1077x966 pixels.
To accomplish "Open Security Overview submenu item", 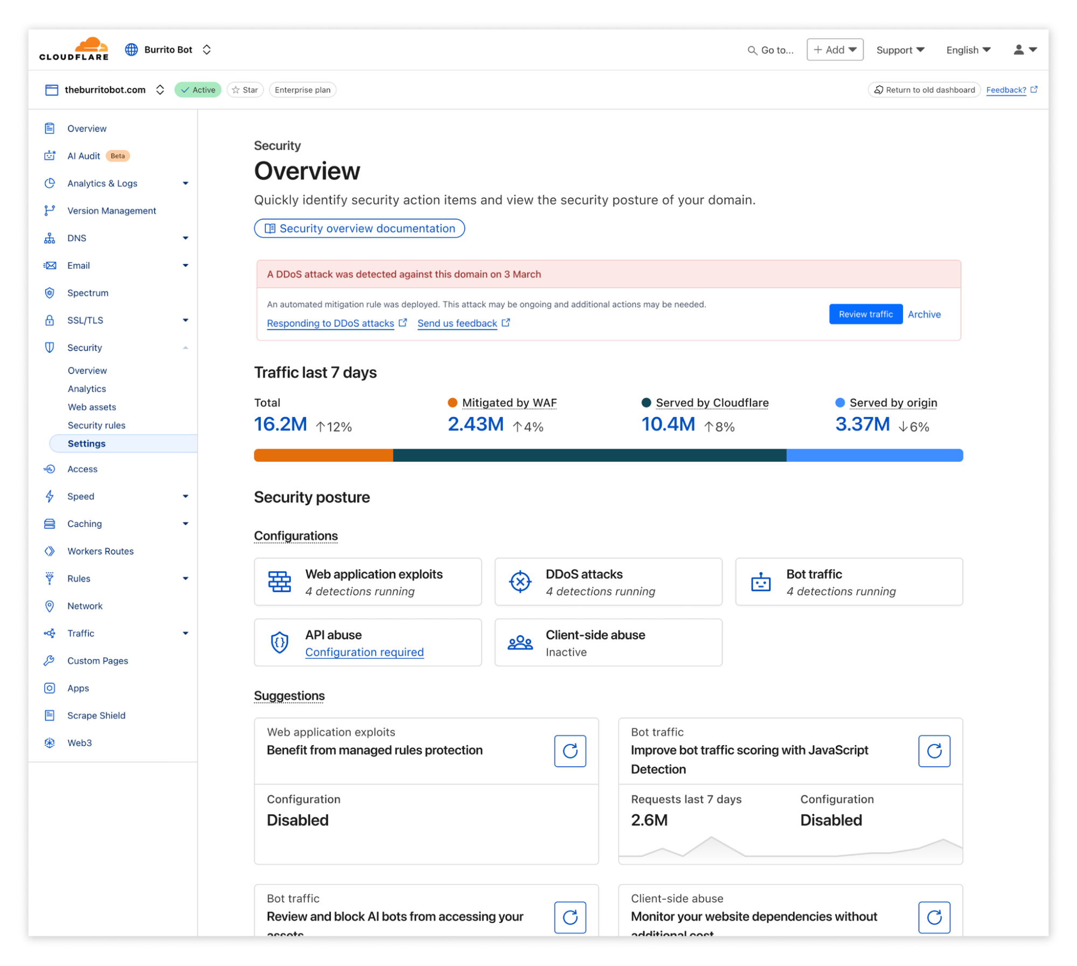I will [x=87, y=371].
